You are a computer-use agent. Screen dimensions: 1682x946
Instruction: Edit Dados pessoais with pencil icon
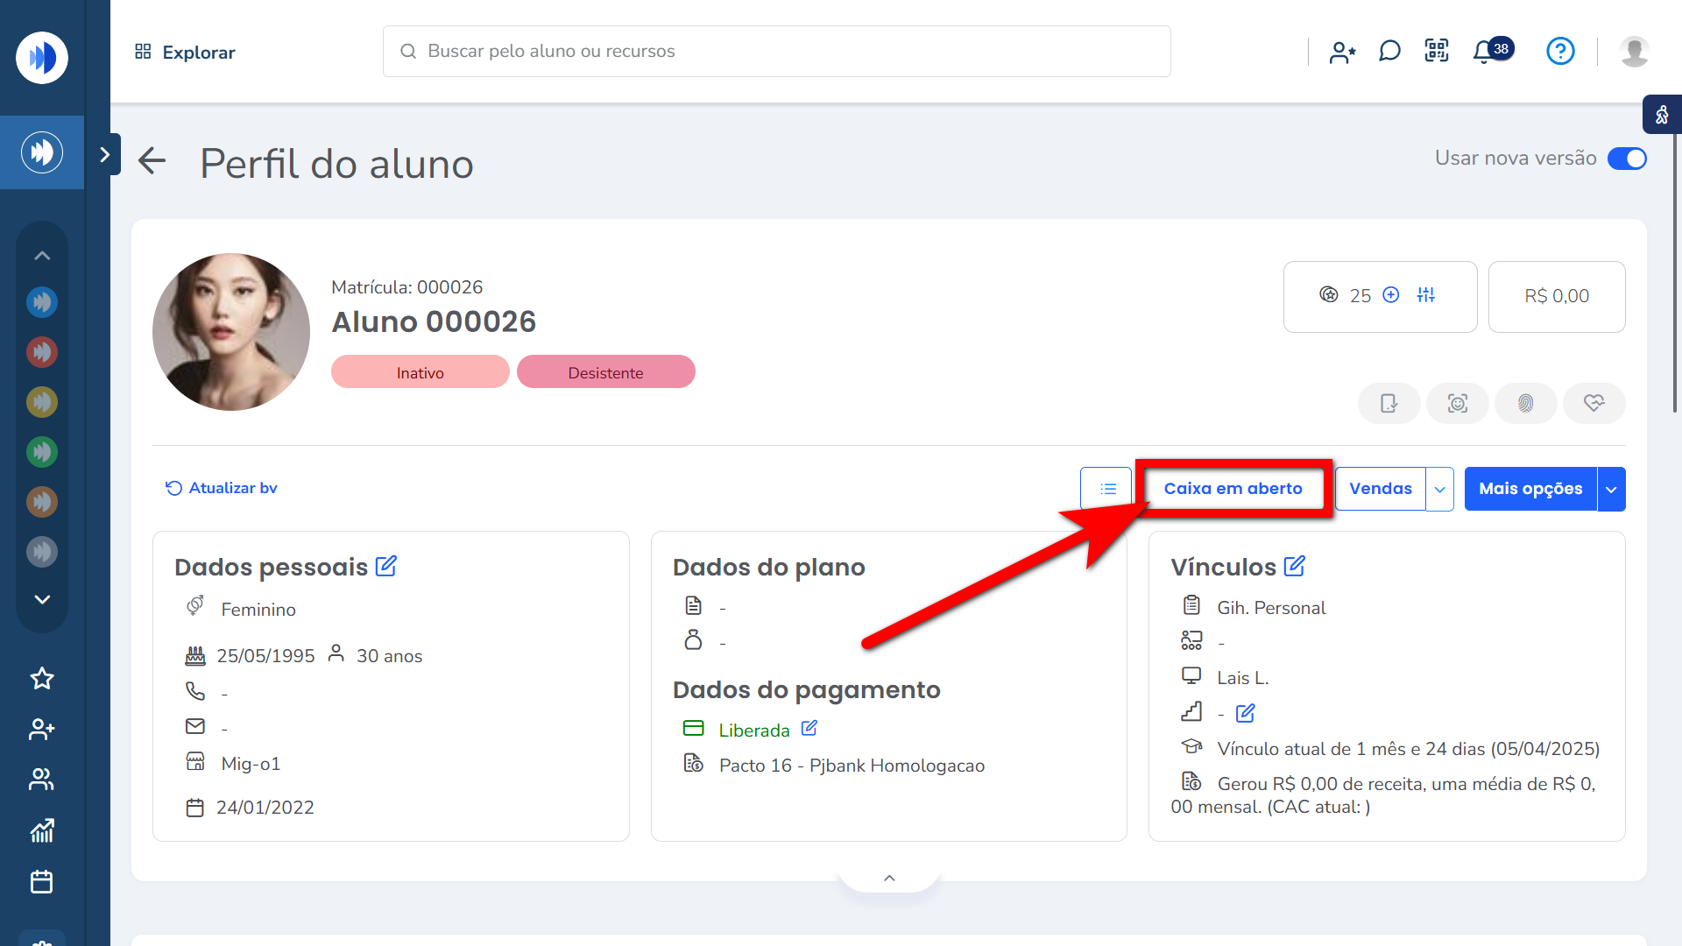click(x=386, y=566)
